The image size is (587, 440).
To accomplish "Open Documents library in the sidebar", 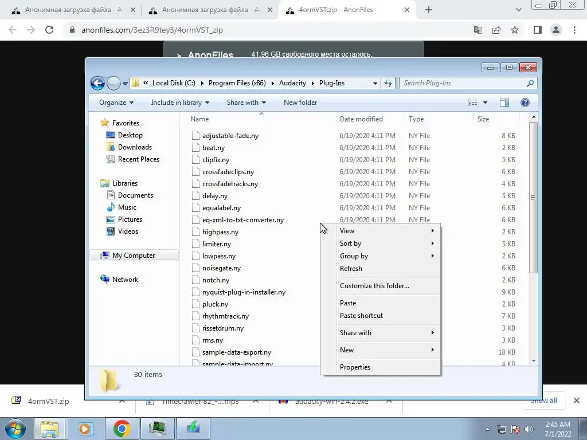I will click(x=135, y=195).
